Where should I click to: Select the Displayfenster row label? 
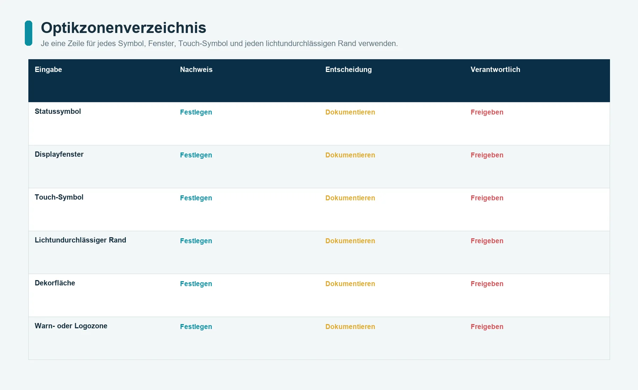pyautogui.click(x=59, y=155)
